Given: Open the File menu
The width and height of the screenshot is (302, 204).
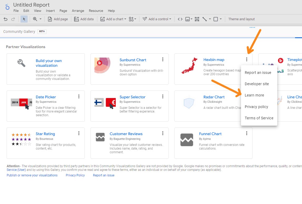Looking at the screenshot, I should (x=16, y=11).
